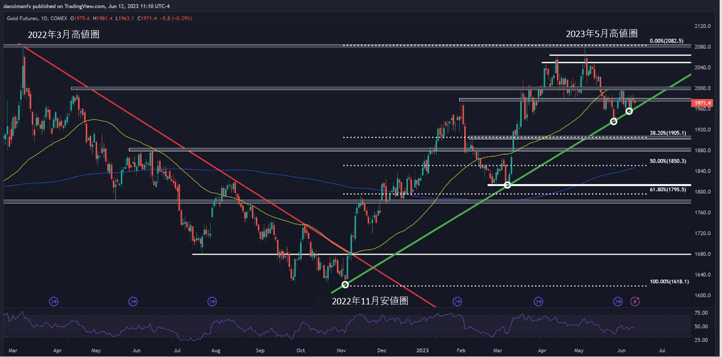This screenshot has height=357, width=722.
Task: Click the 2023 year label on time axis
Action: (x=422, y=350)
